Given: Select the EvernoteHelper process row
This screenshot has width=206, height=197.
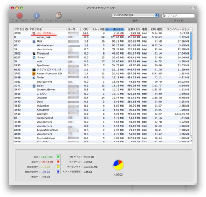Looking at the screenshot, I should (102, 138).
